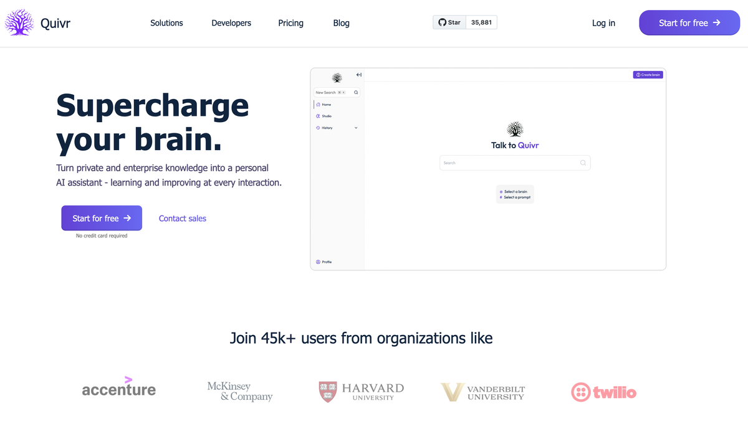The image size is (748, 426).
Task: Click the house icon beside Home
Action: (x=319, y=105)
